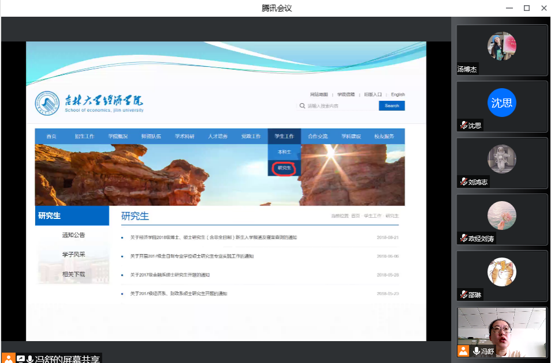Go to 招生工作 in the navigation bar
This screenshot has height=363, width=551.
coord(84,137)
